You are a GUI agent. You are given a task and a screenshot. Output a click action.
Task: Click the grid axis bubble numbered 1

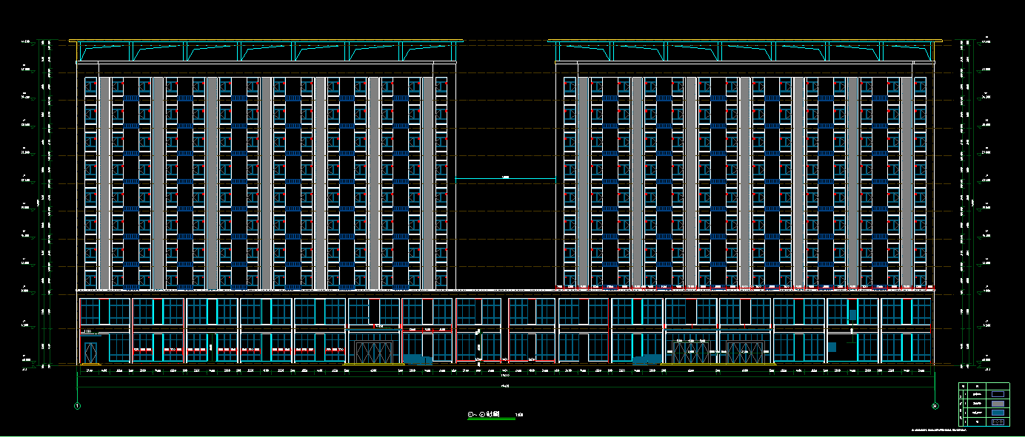click(x=77, y=405)
